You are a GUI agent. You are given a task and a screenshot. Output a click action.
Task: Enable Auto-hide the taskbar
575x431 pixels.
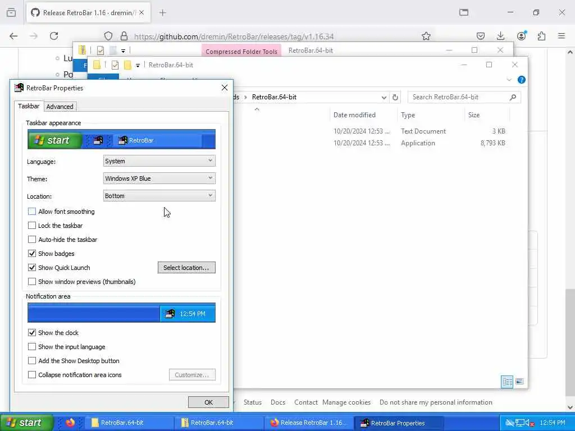coord(32,240)
